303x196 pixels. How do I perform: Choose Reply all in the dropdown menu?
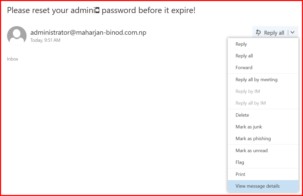click(244, 56)
